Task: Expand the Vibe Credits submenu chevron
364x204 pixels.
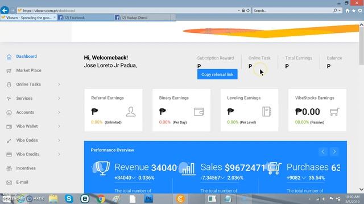Action: (59, 154)
